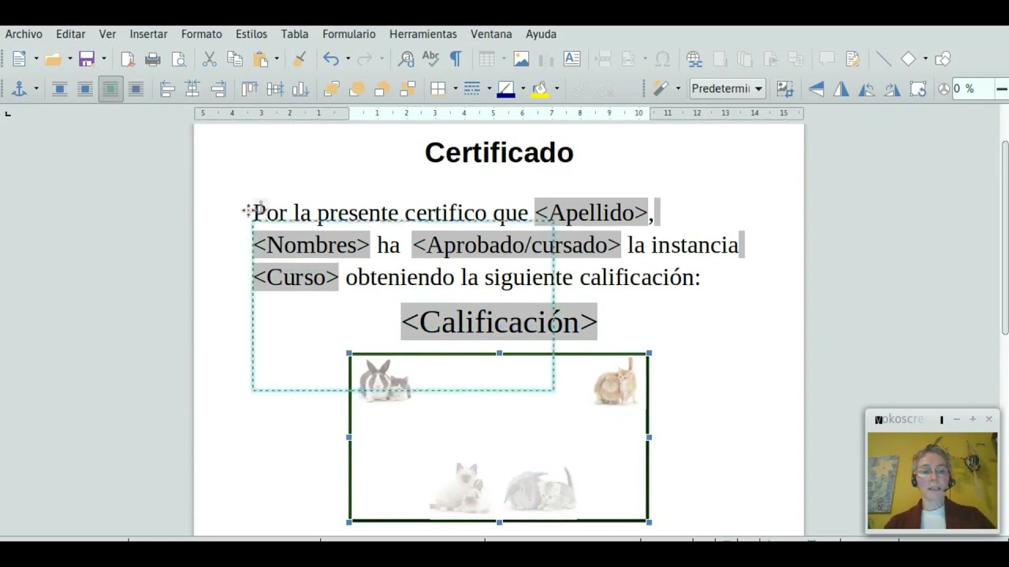The height and width of the screenshot is (567, 1009).
Task: Set wrap off (first wrap icon)
Action: pos(59,89)
